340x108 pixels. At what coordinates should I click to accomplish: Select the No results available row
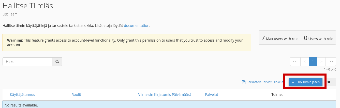(x=169, y=105)
